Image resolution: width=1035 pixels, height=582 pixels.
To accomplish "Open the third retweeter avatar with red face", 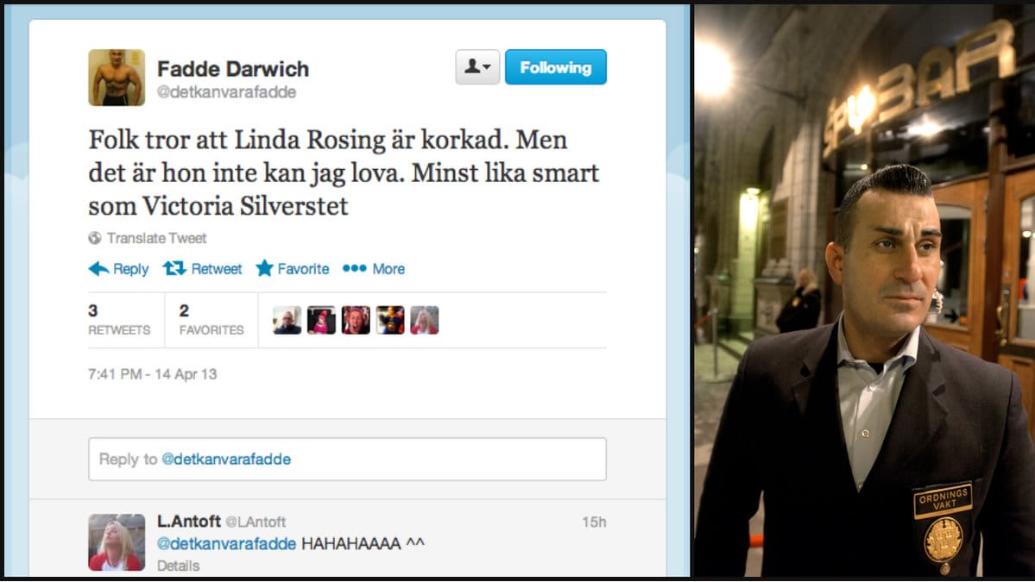I will [356, 321].
